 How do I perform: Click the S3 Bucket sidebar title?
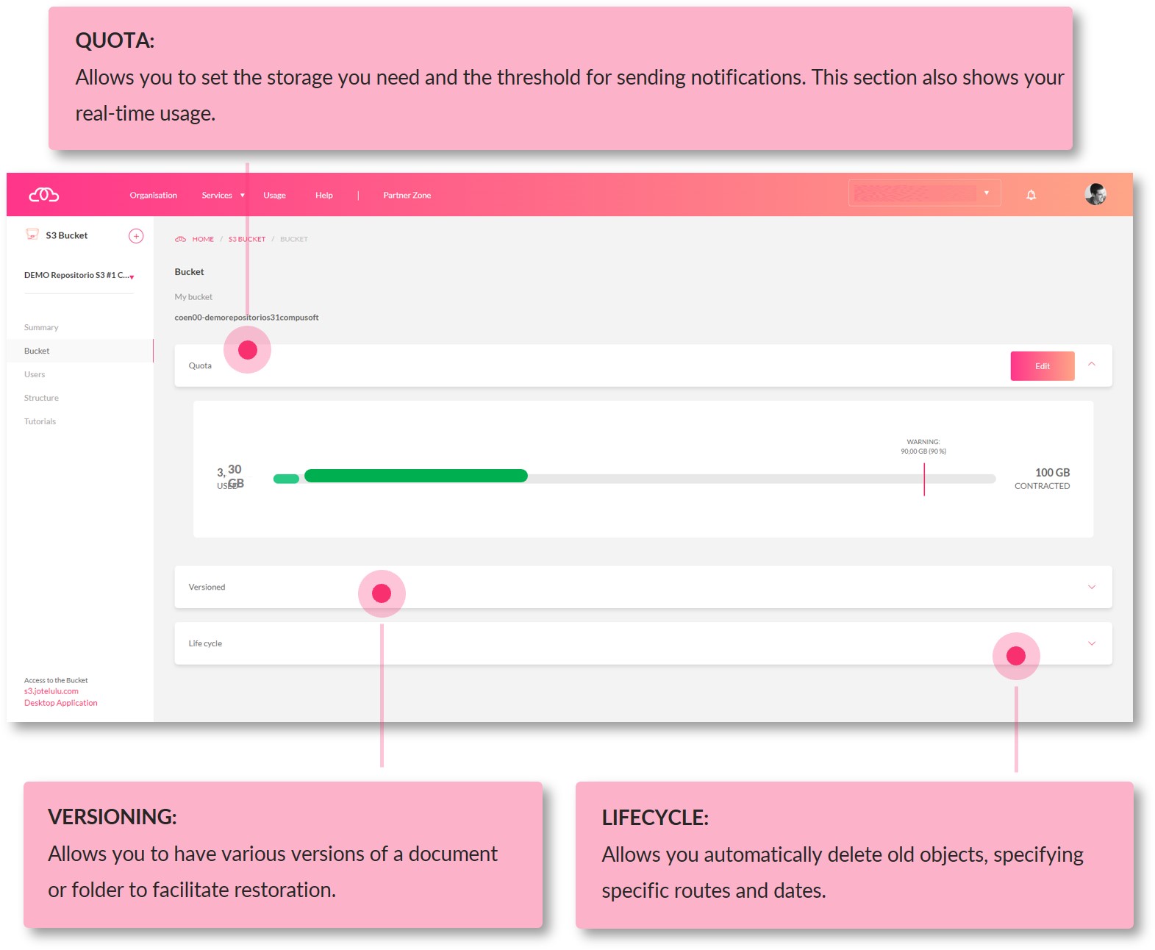pyautogui.click(x=67, y=236)
